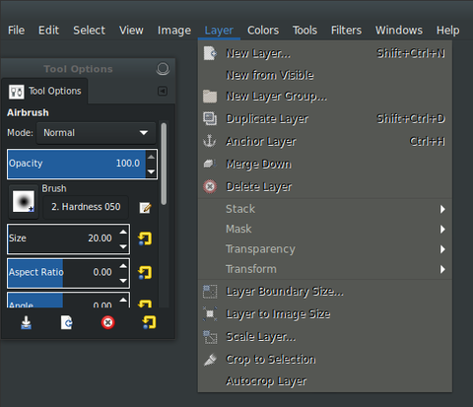Screen dimensions: 473x407
Task: Save tool preset button
Action: 27,322
